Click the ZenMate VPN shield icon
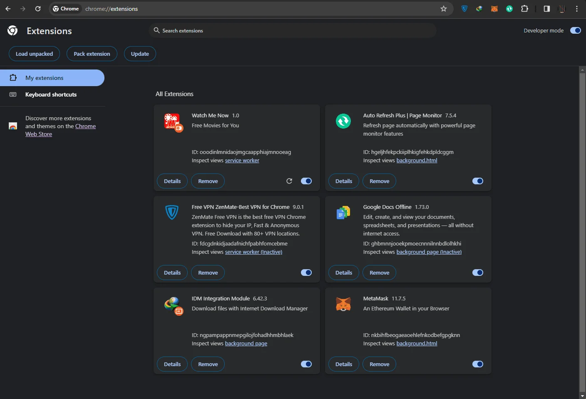Screen dimensions: 586x399 coord(172,212)
